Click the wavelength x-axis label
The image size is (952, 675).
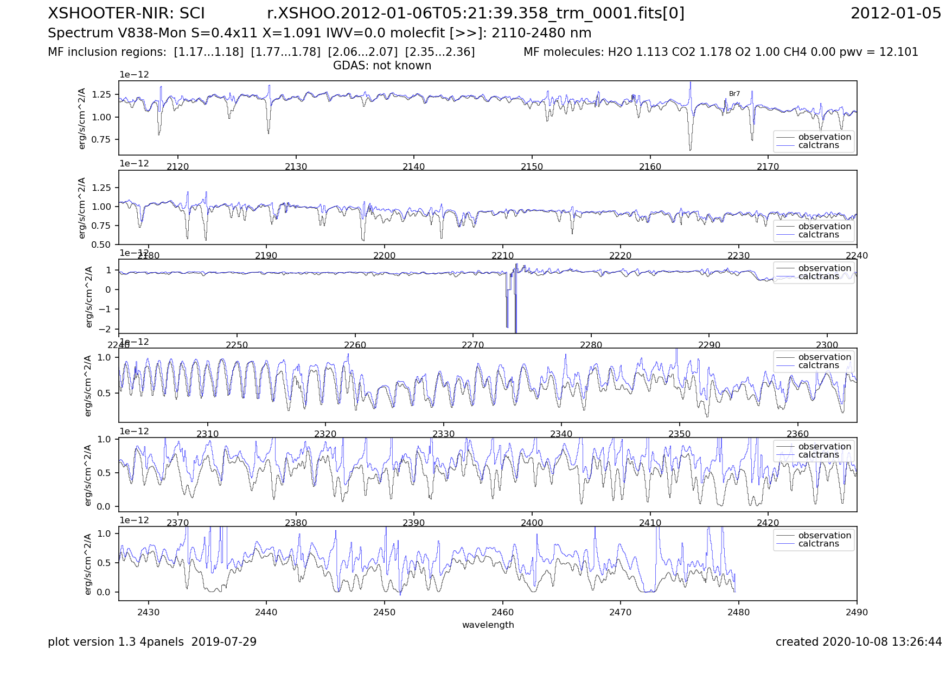(x=488, y=625)
